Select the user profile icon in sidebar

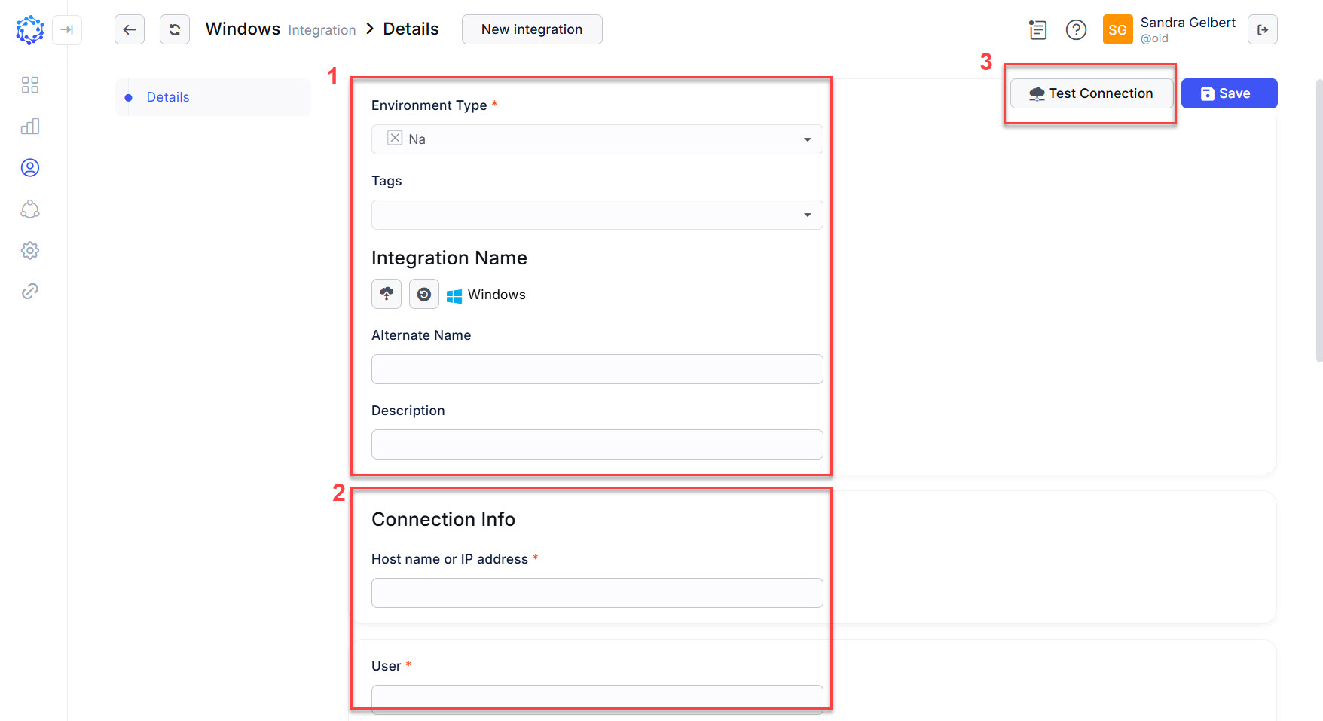click(x=30, y=167)
